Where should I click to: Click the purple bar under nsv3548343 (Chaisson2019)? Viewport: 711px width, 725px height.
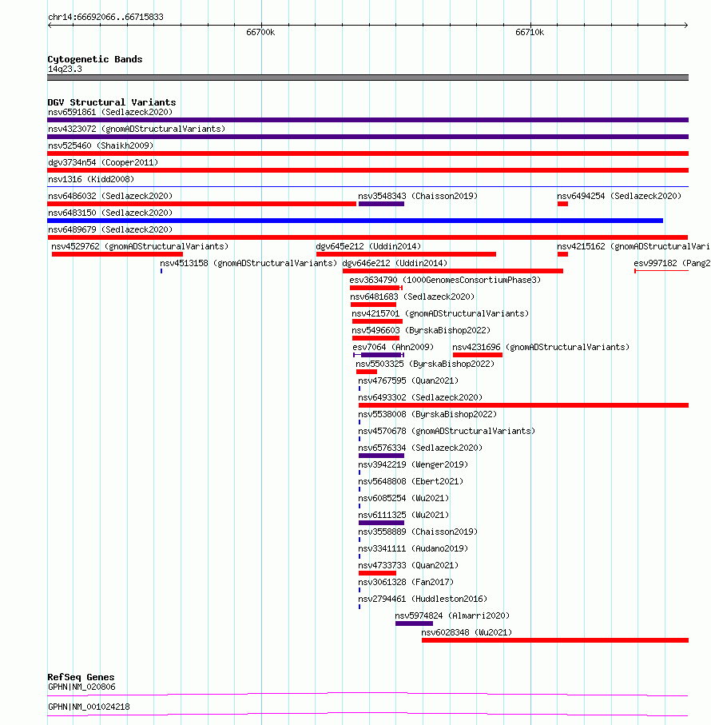point(381,204)
